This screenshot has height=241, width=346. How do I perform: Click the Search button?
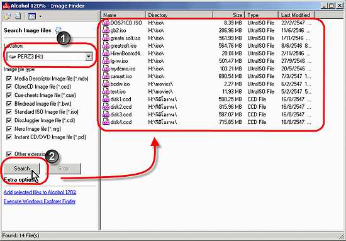(x=22, y=169)
